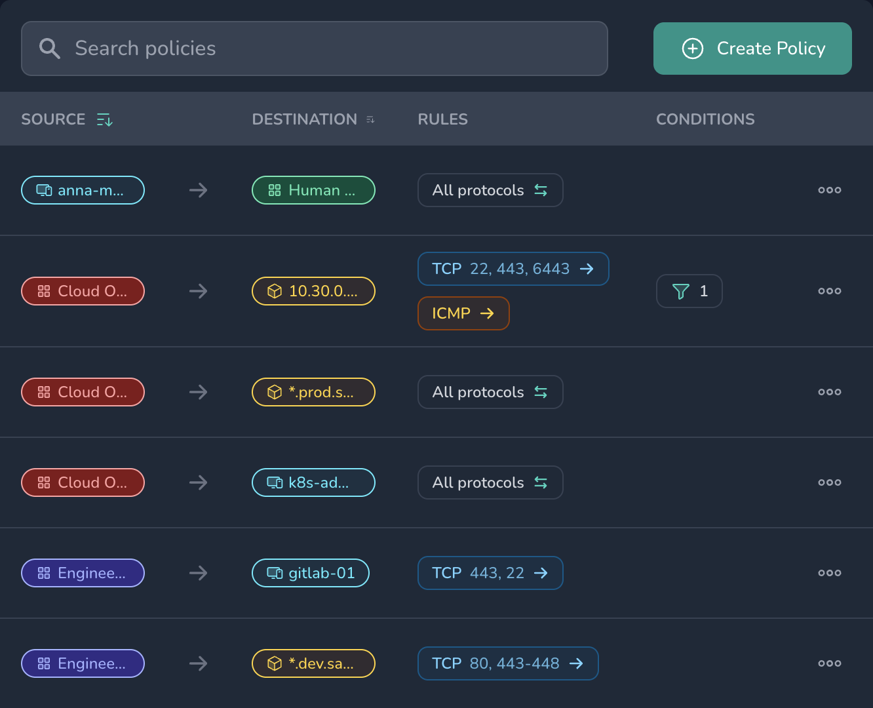Click direction arrow in anna-m row
Screen dimensions: 873x708
pos(199,190)
